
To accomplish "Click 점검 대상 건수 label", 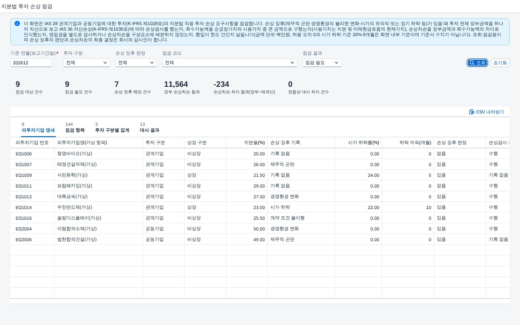I will point(29,92).
